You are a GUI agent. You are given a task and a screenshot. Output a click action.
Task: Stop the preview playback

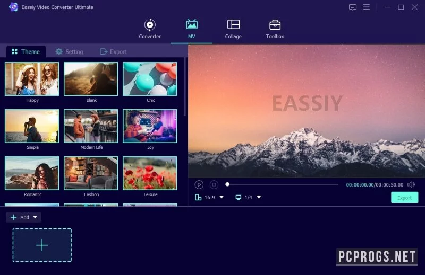pyautogui.click(x=214, y=185)
